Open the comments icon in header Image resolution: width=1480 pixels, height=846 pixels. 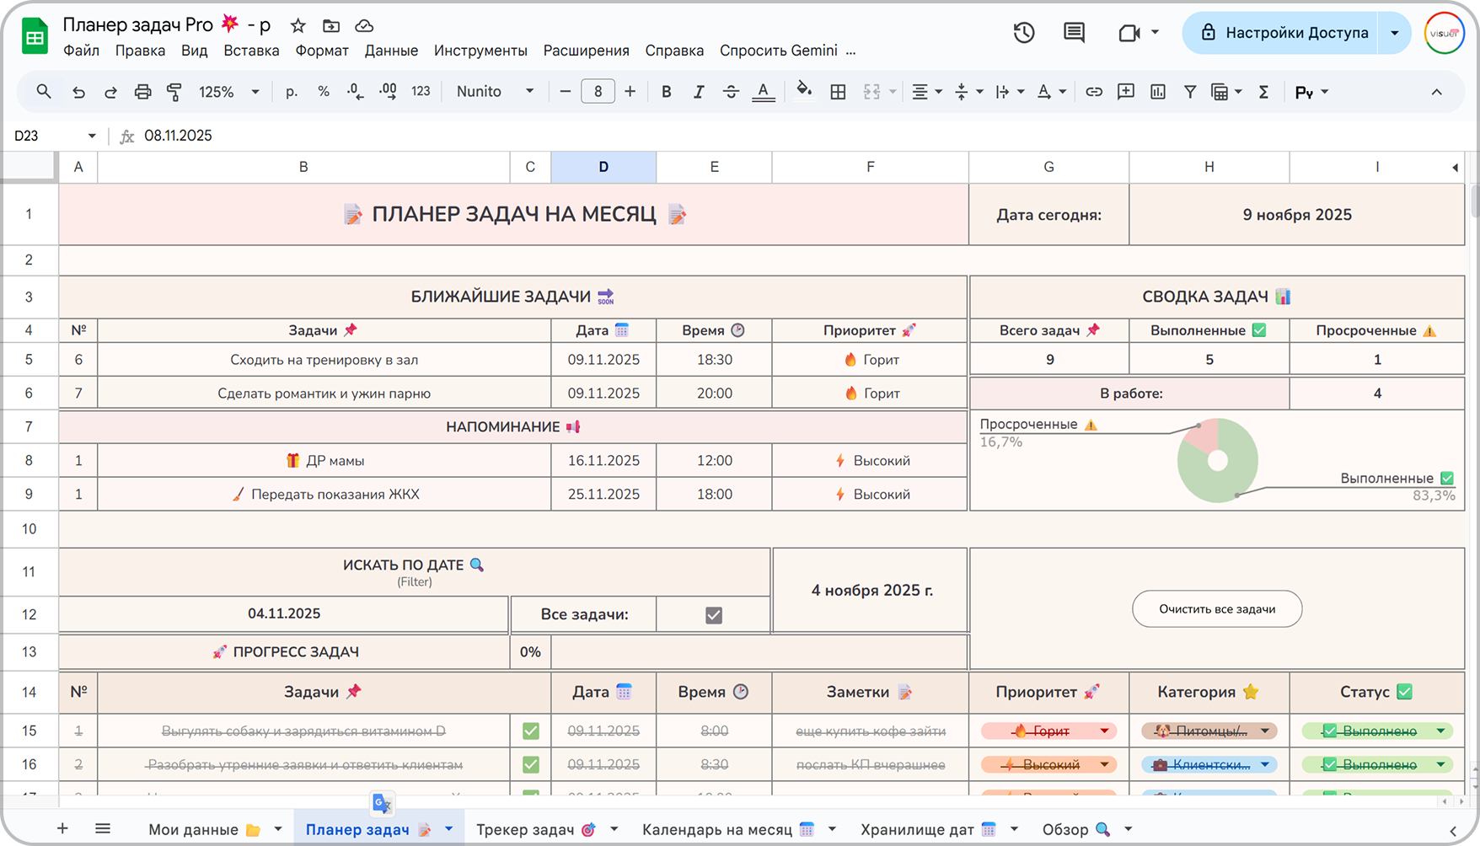1074,33
